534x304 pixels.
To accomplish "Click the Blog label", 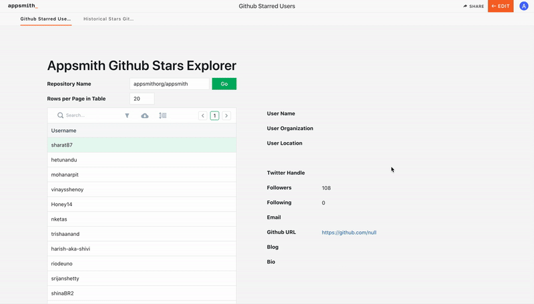I will 272,247.
